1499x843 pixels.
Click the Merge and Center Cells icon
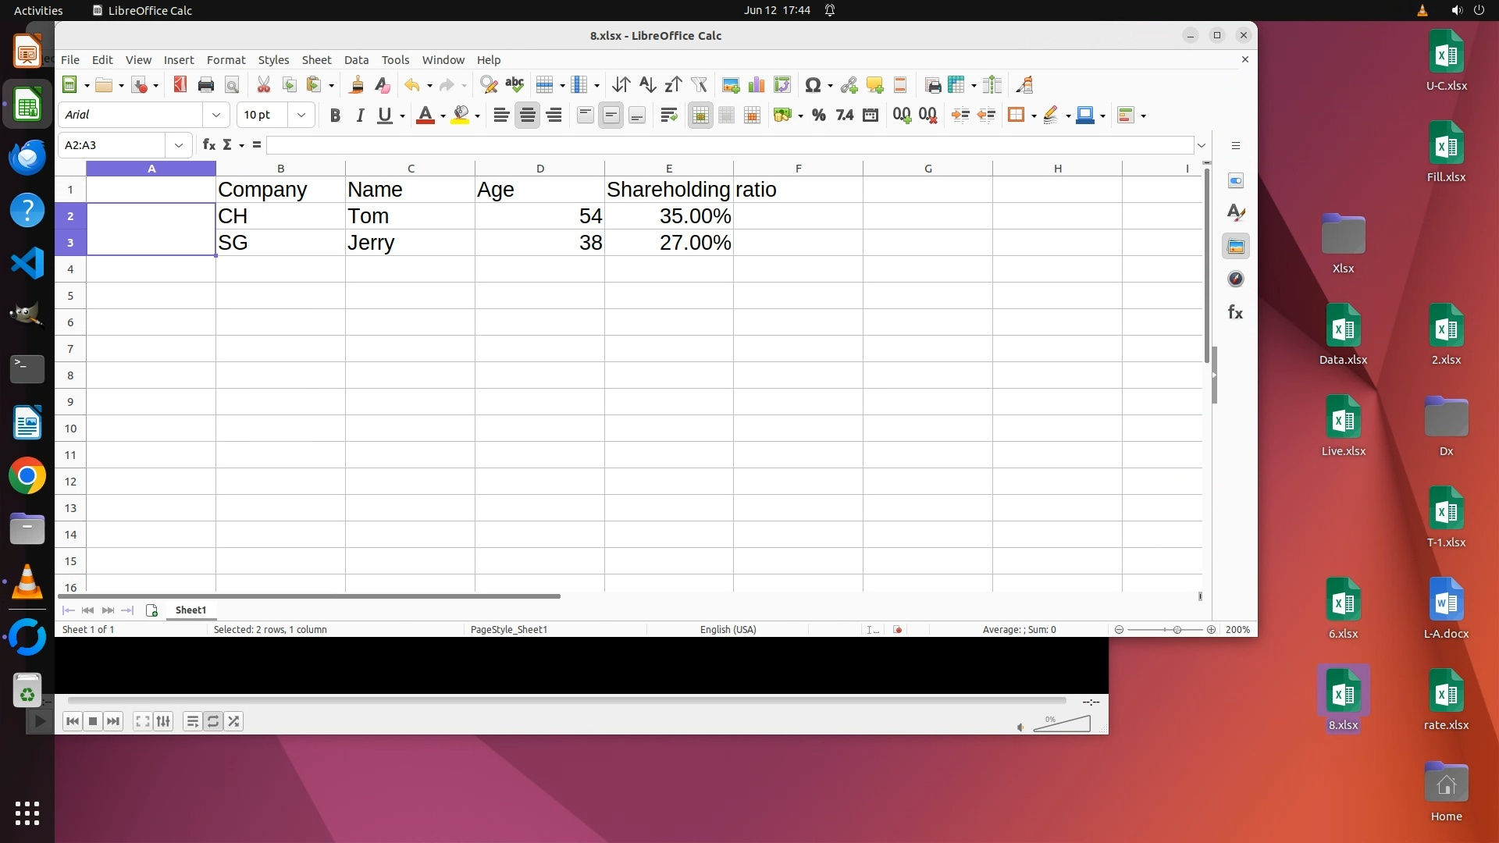700,116
